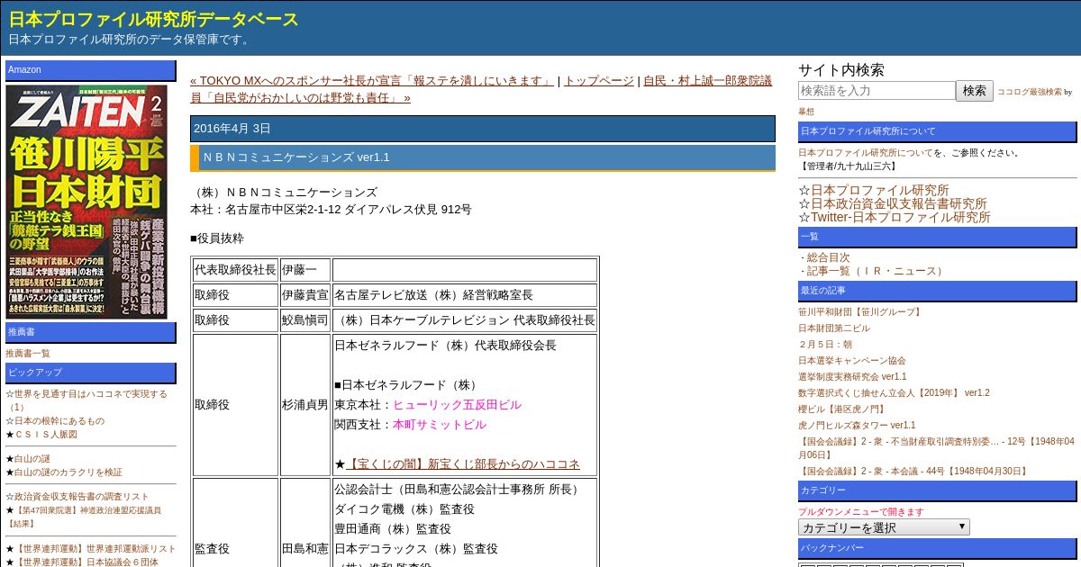Click the 検索 search button
The image size is (1081, 567).
point(975,91)
